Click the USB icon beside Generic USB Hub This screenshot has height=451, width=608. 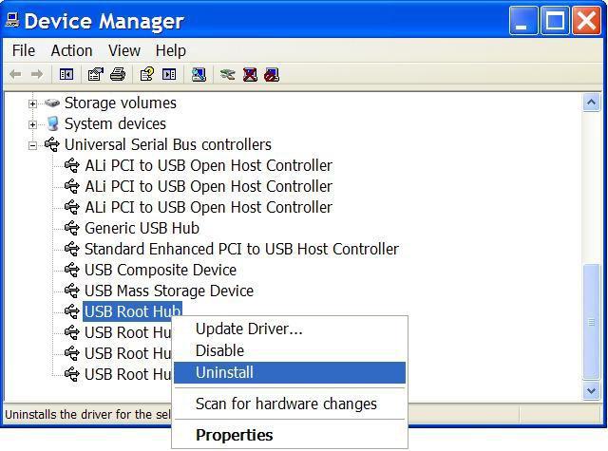coord(72,228)
